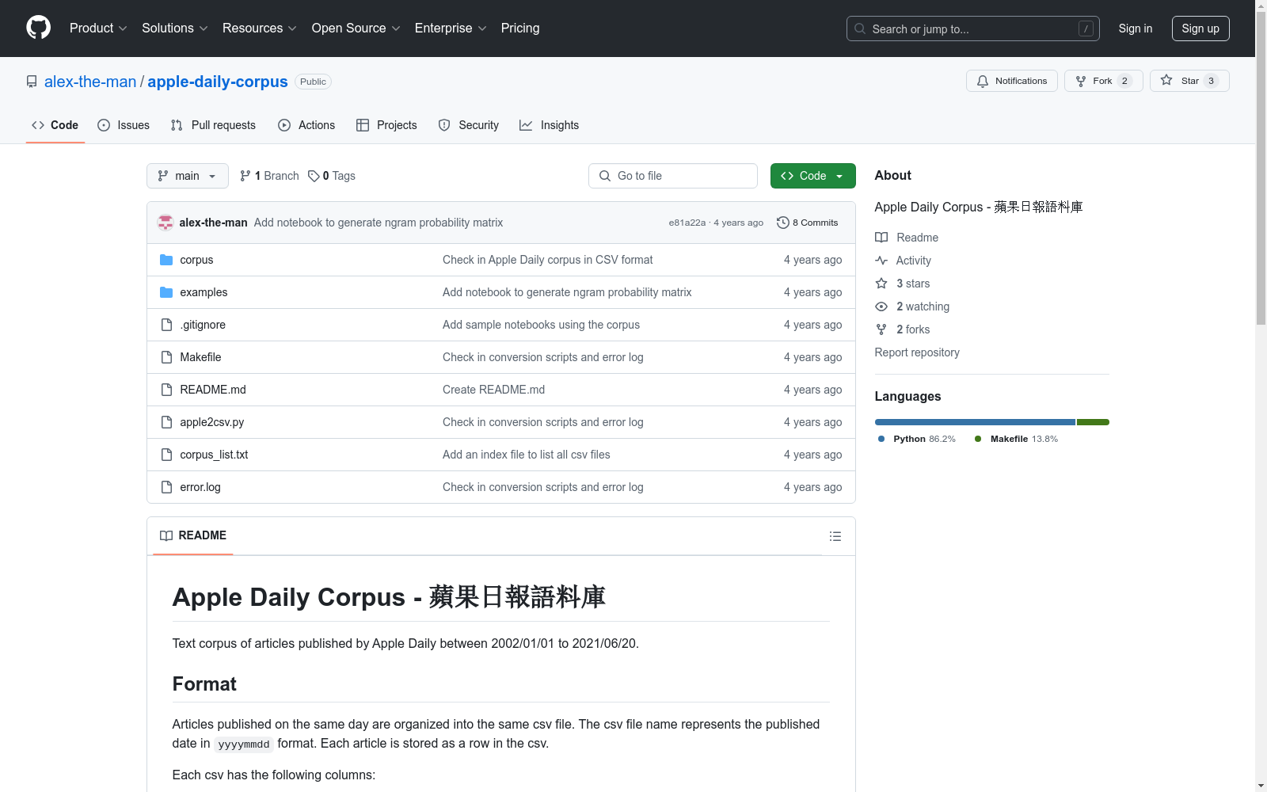Click the Readme book icon in About
Viewport: 1267px width, 792px height.
[881, 238]
